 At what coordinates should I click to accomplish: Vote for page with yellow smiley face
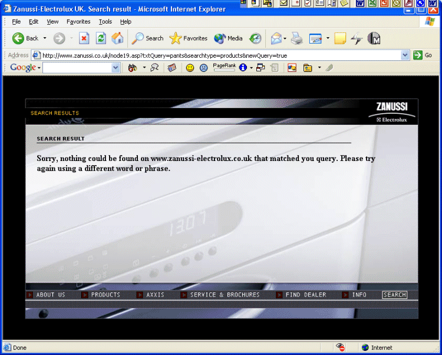click(190, 68)
